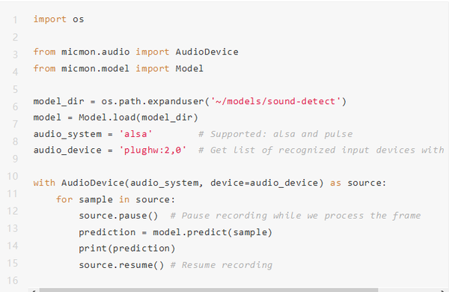Click the AudioDevice import name
This screenshot has height=292, width=449.
pyautogui.click(x=207, y=52)
